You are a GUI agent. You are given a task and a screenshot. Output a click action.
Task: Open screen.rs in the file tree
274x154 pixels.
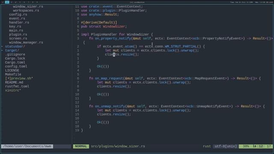pyautogui.click(x=18, y=38)
